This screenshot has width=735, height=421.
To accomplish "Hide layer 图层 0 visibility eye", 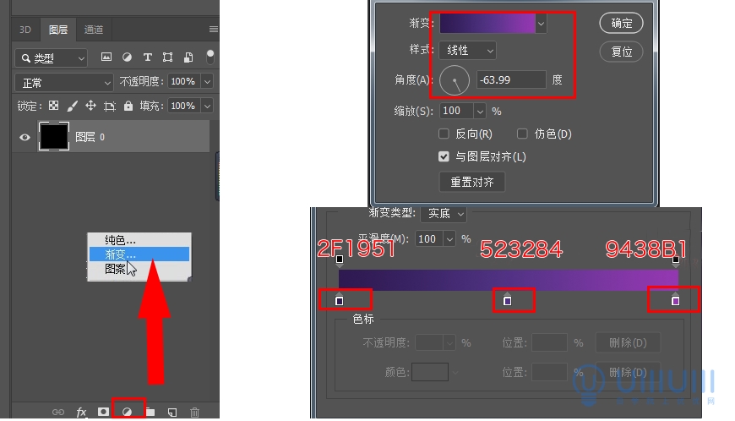I will (x=24, y=137).
